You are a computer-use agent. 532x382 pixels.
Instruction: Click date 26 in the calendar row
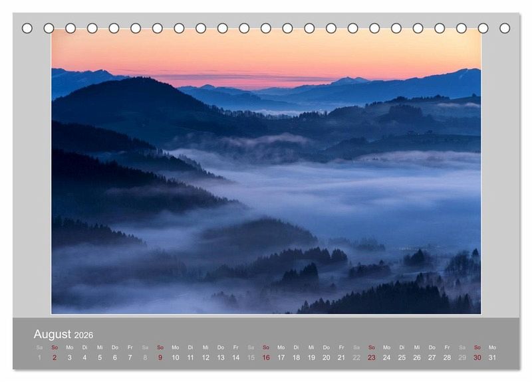pyautogui.click(x=417, y=357)
